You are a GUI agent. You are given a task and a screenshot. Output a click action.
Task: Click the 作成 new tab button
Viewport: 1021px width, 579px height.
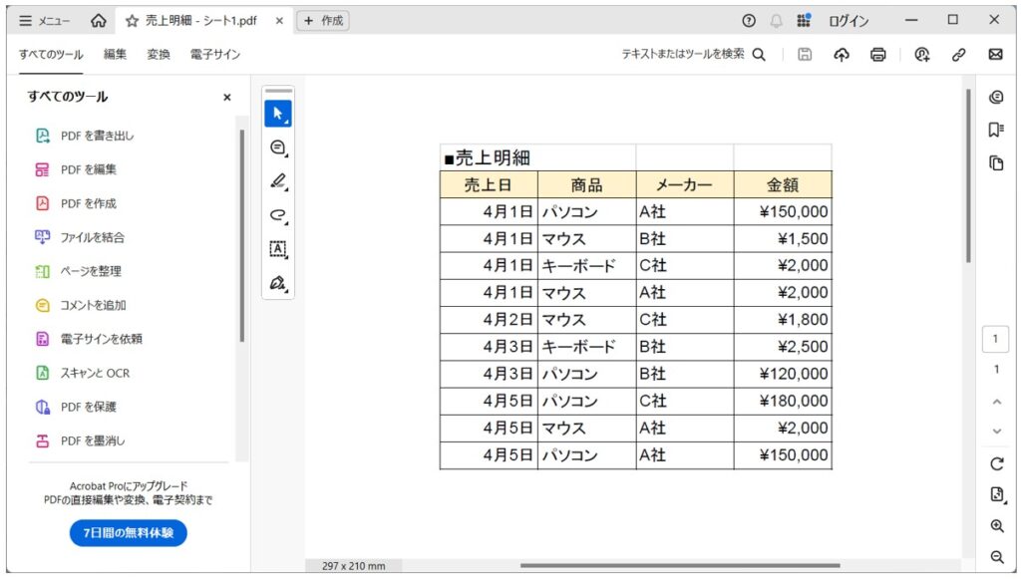(323, 21)
